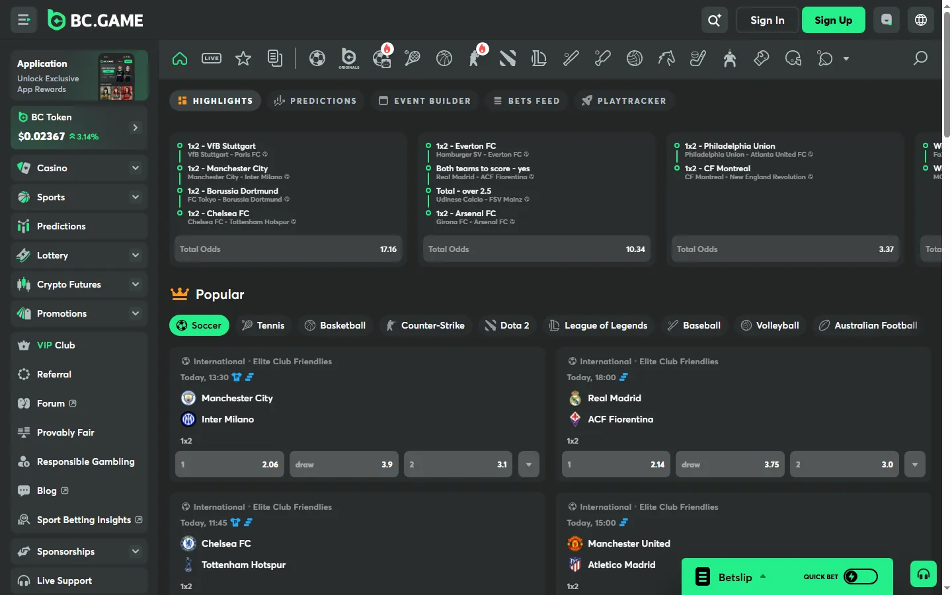Select Tennis in Popular filters
Screen dimensions: 952x595
point(263,325)
